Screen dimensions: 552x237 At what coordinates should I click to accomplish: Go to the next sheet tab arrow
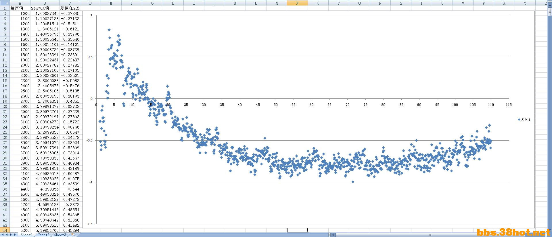point(11,235)
